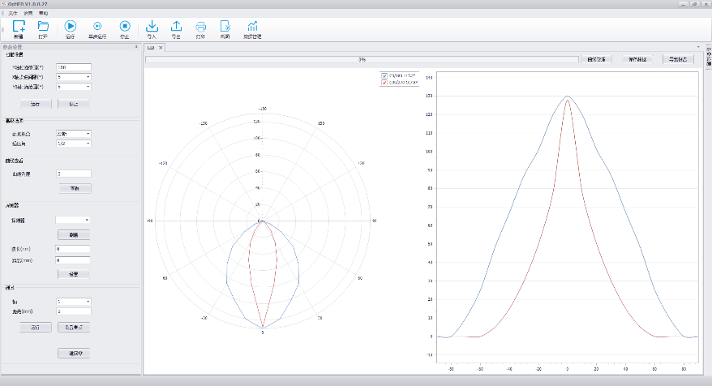Click the New (新建) toolbar icon
Screen dimensions: 712x386
click(x=19, y=27)
